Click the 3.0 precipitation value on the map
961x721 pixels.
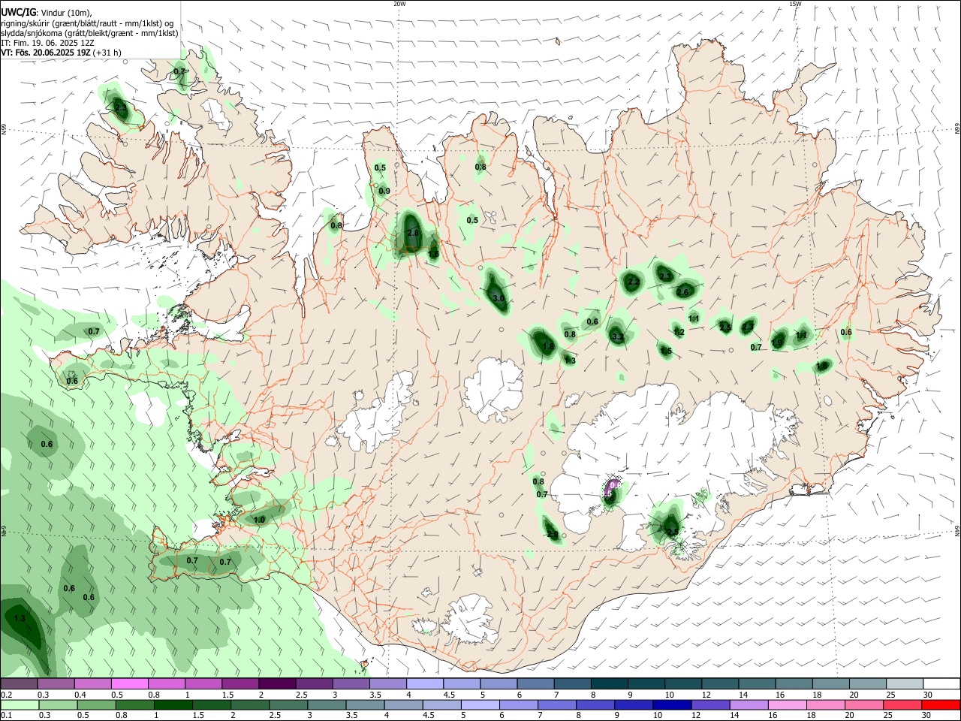(x=499, y=299)
